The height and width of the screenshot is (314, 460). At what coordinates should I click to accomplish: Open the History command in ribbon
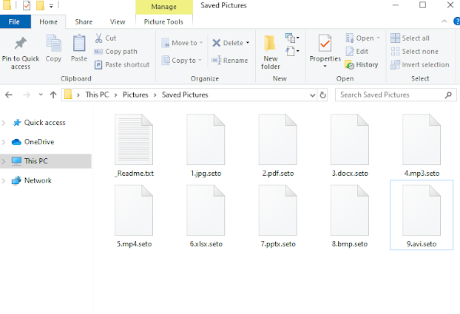point(361,64)
